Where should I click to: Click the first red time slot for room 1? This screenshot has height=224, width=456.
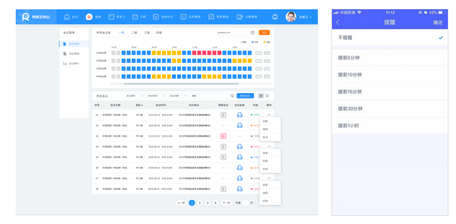pyautogui.click(x=195, y=53)
